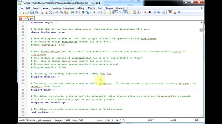
Task: Open the Edit menu
Action: point(28,8)
